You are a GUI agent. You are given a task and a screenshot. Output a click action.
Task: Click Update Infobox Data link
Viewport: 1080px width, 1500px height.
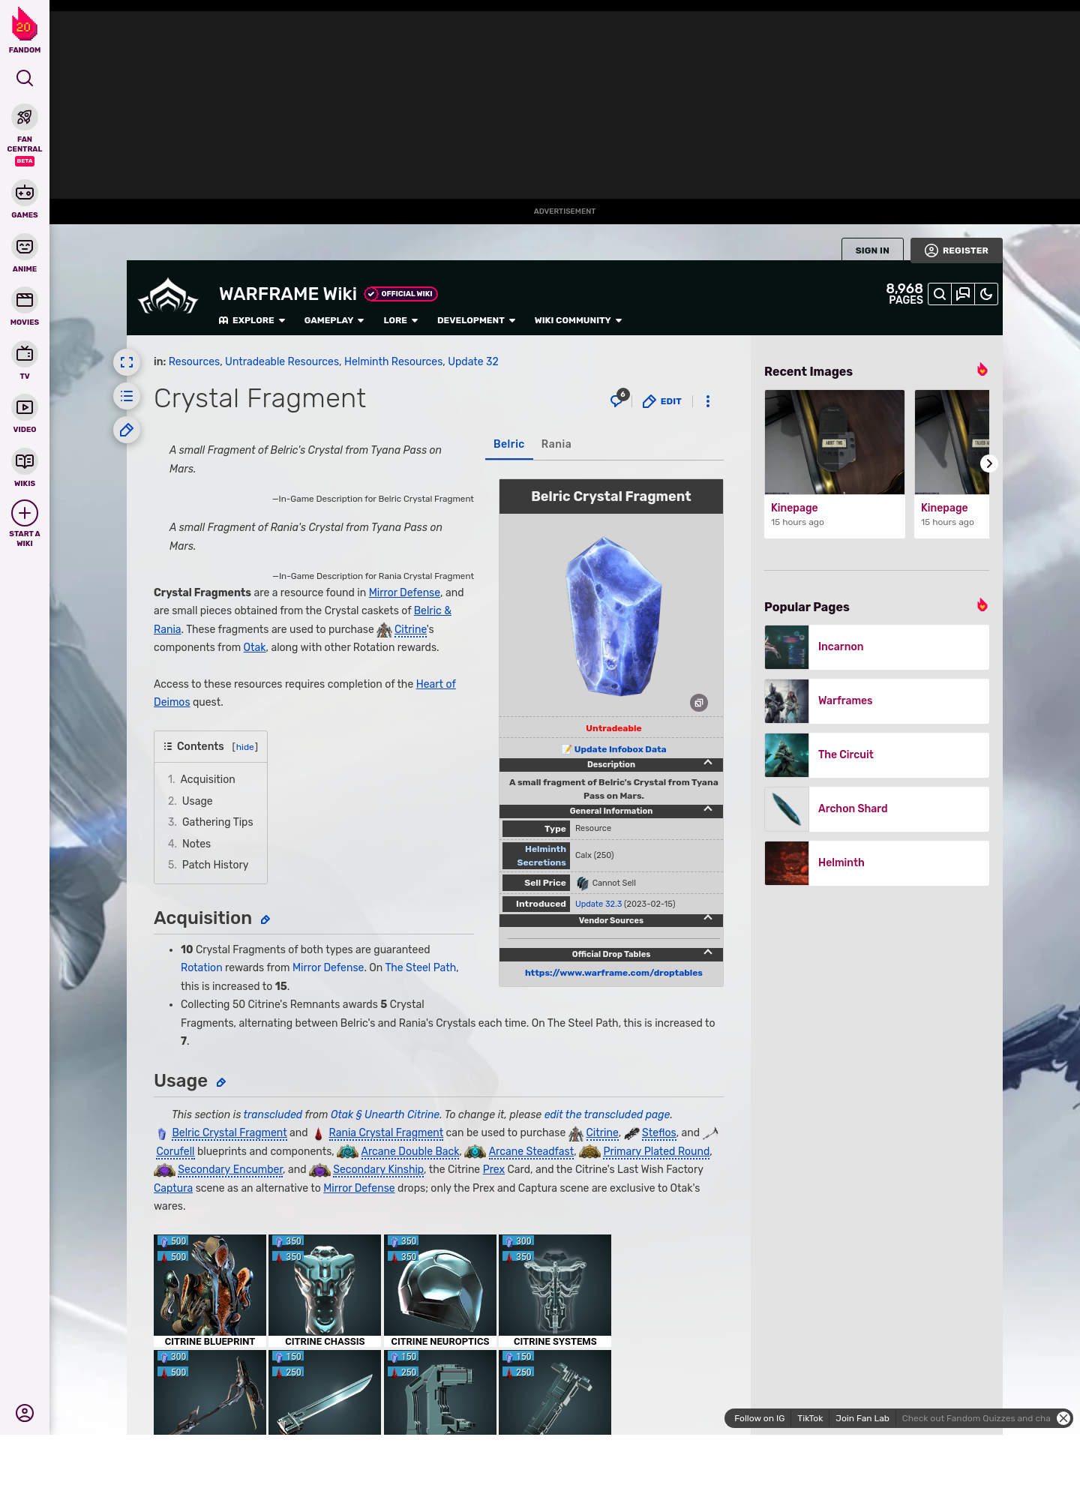tap(619, 749)
